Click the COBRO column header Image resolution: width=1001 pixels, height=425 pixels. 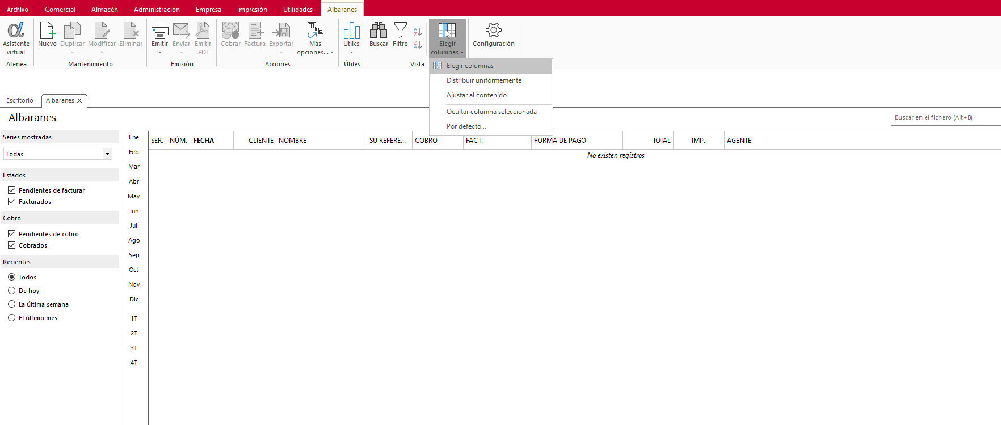point(438,141)
